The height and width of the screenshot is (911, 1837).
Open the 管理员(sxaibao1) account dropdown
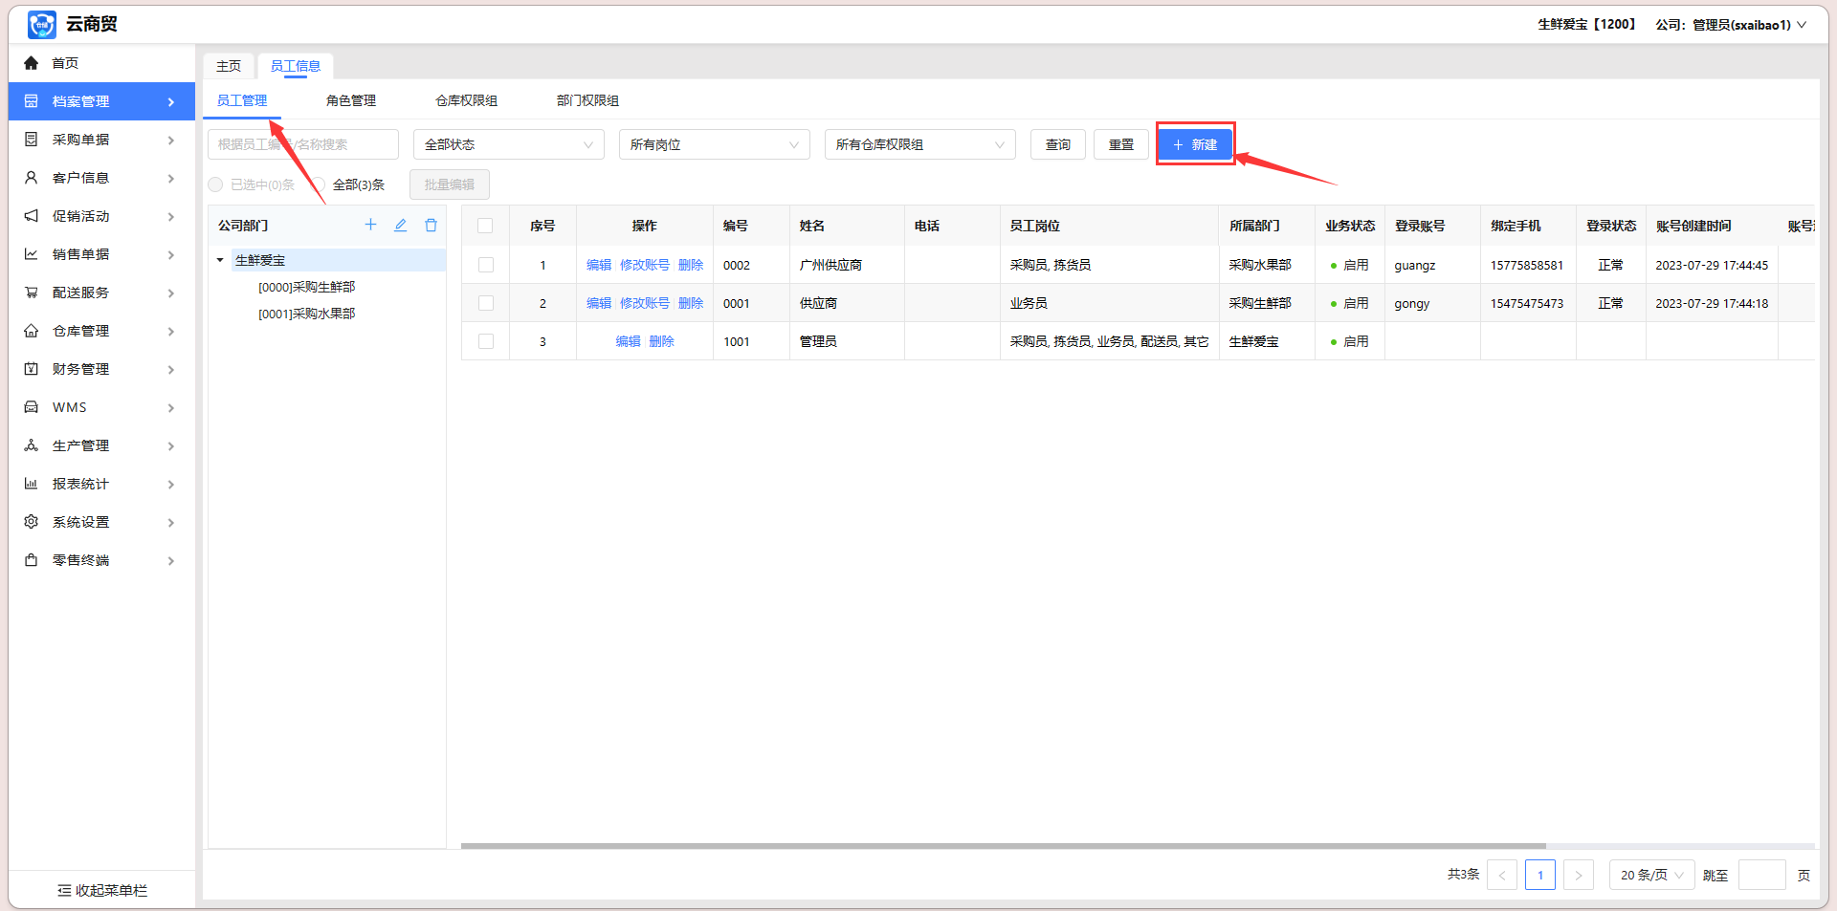1749,25
